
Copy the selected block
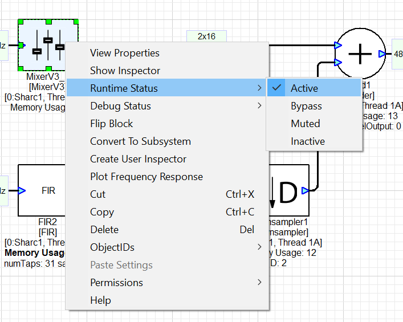pos(167,212)
